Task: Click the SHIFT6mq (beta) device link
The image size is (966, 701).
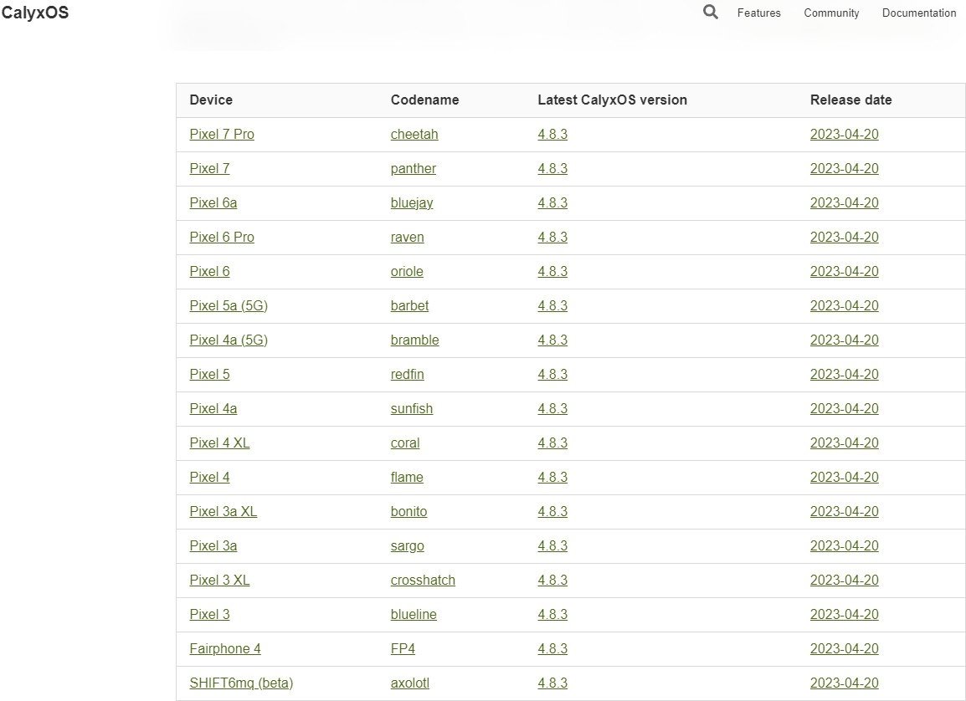Action: click(241, 683)
